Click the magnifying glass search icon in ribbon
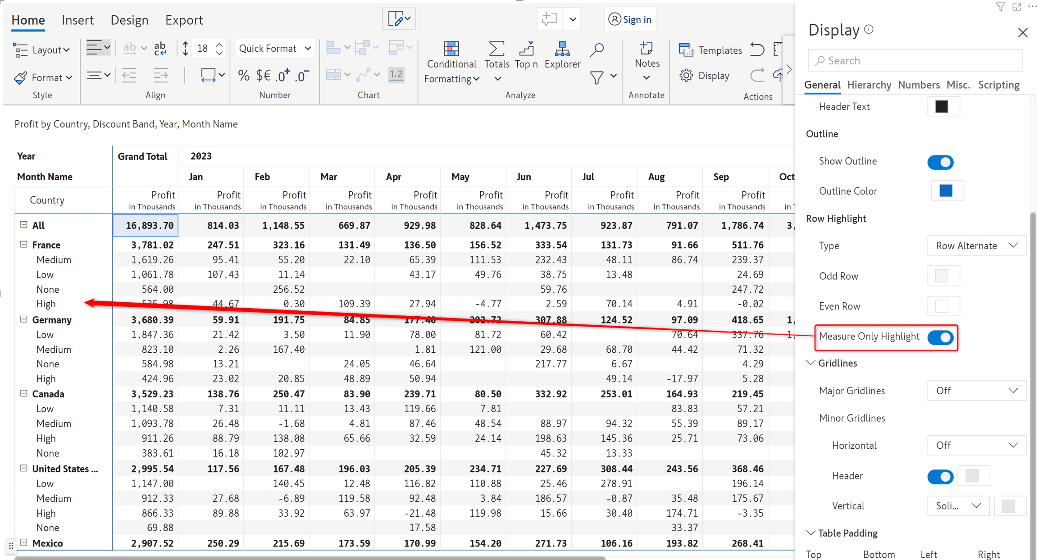This screenshot has height=560, width=1038. 596,49
